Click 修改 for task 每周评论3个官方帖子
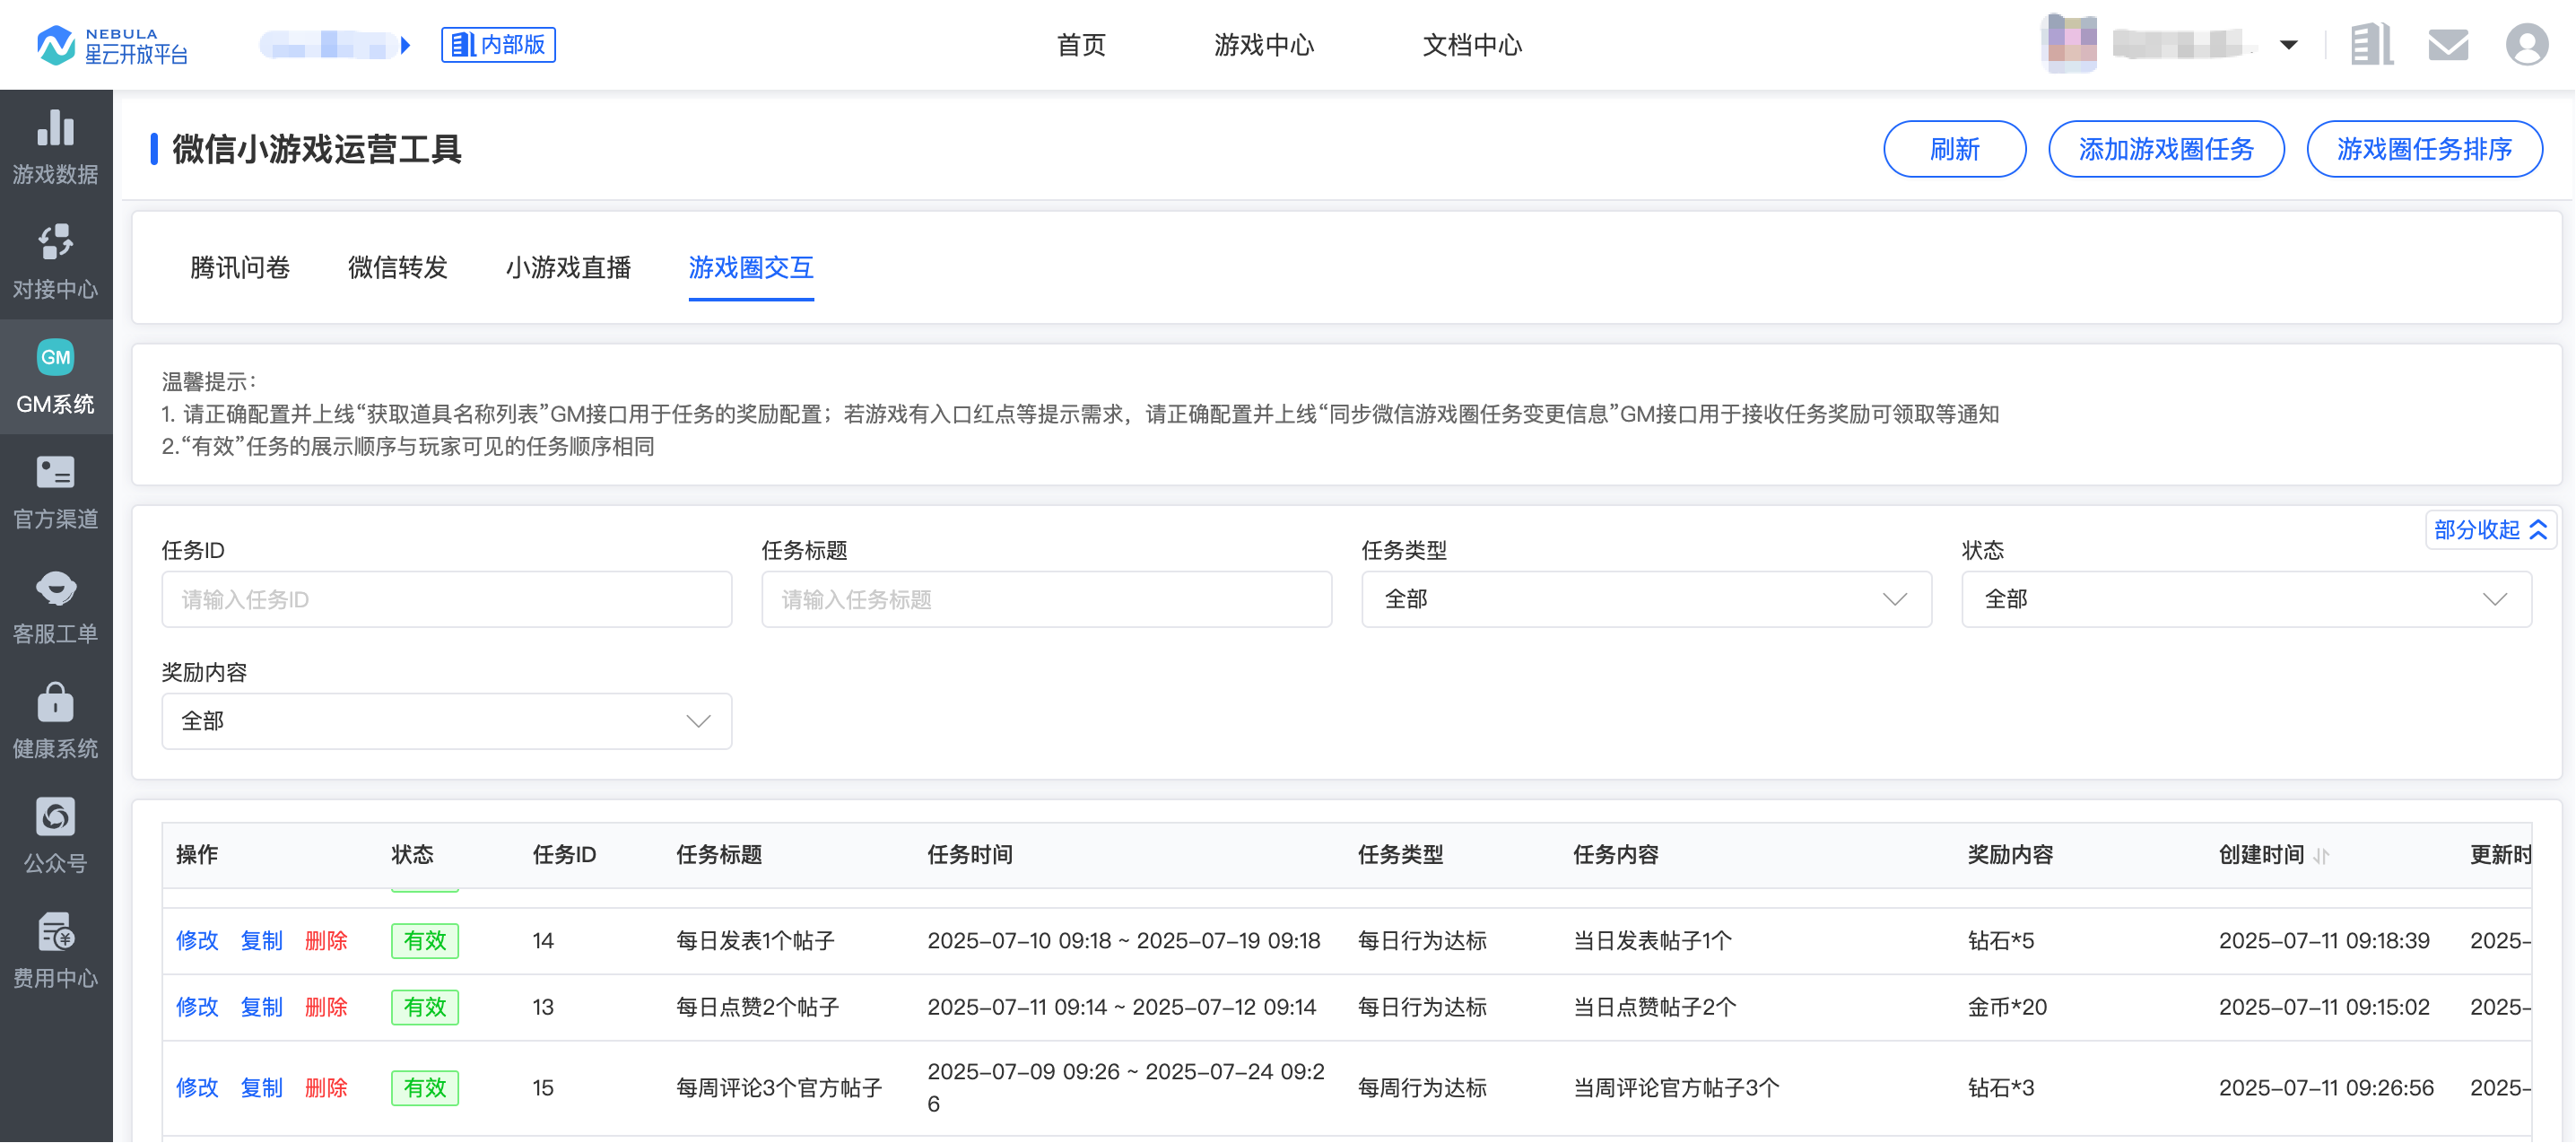This screenshot has width=2576, height=1143. [x=197, y=1089]
